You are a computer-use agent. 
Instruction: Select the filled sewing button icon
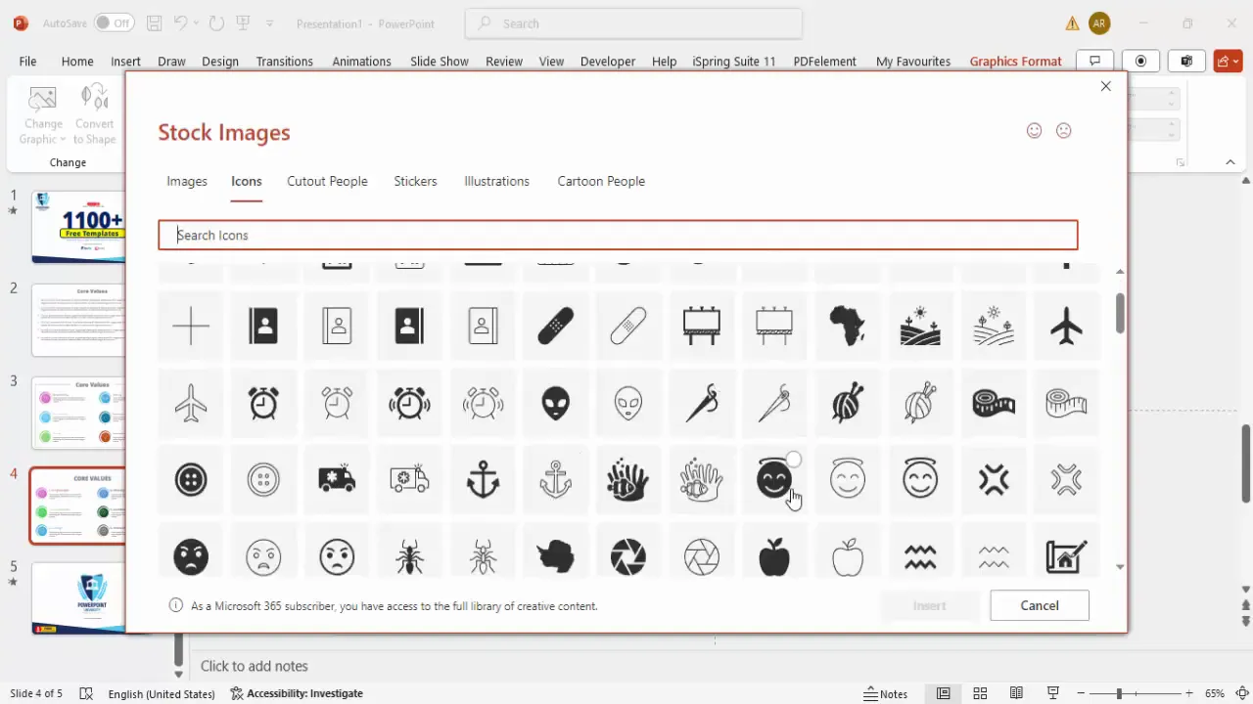191,479
